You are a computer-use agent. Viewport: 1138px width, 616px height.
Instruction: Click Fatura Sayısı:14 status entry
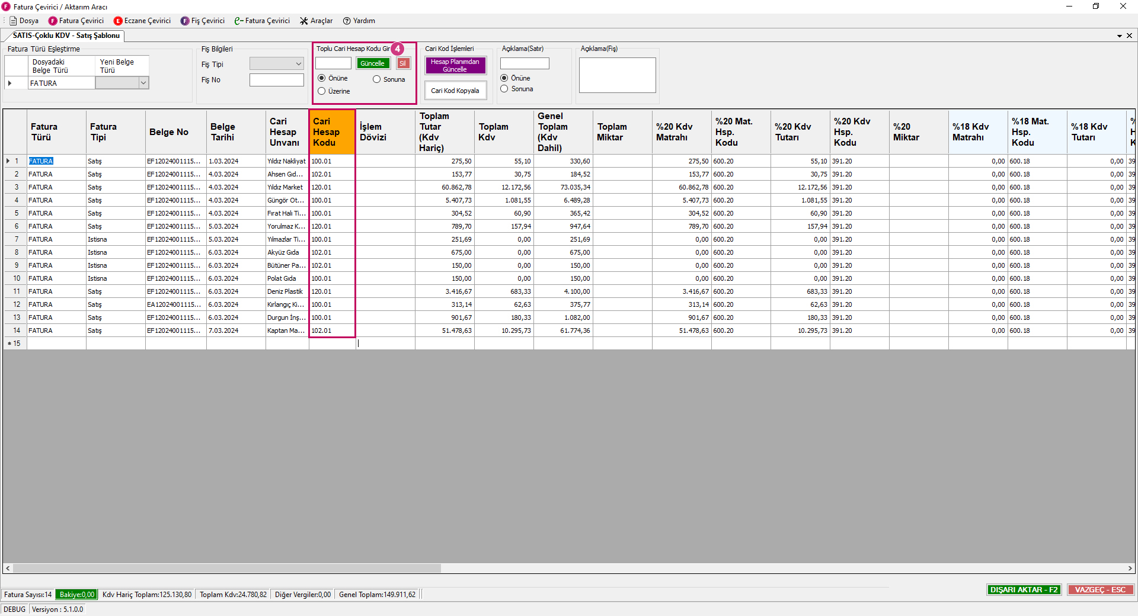pyautogui.click(x=28, y=595)
